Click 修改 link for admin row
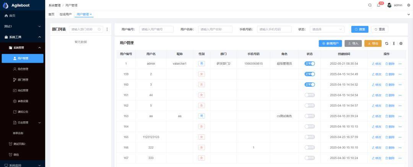The height and width of the screenshot is (167, 413). (x=377, y=64)
